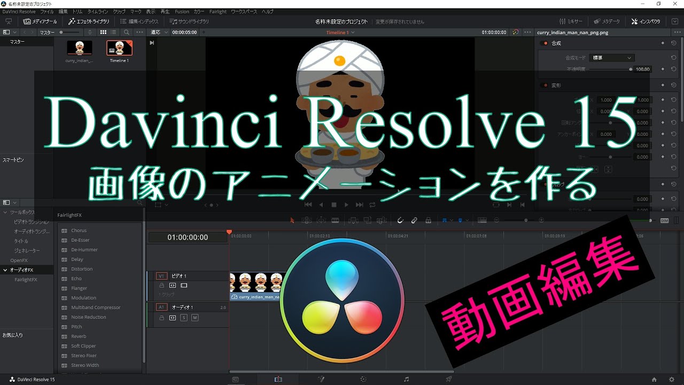Screen dimensions: 684x385
Task: Click the media pool search icon
Action: pos(127,32)
